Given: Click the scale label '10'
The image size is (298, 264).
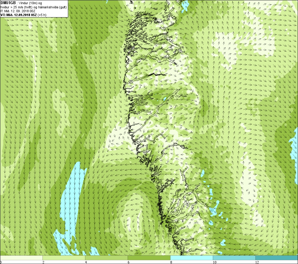Looking at the screenshot, I should 214,262.
